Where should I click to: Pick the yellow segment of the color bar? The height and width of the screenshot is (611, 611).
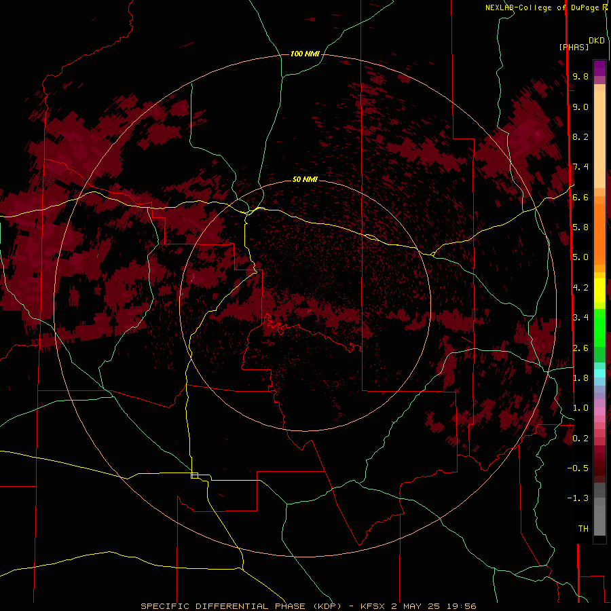pos(599,291)
